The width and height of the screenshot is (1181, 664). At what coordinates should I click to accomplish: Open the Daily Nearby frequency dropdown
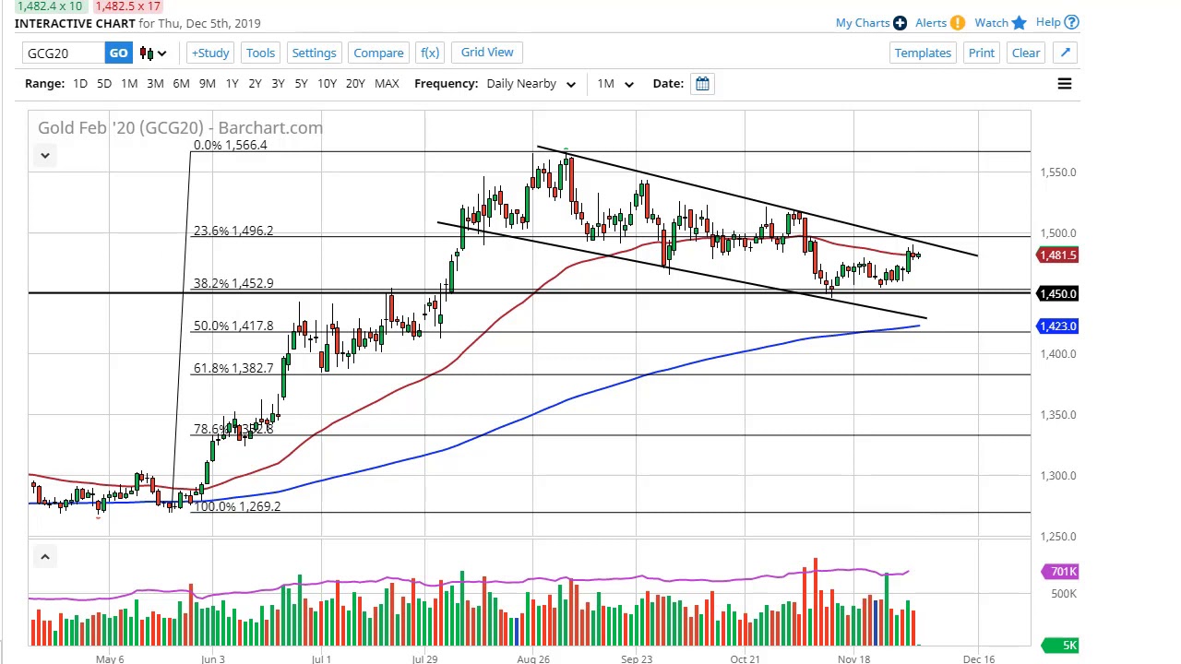click(x=531, y=84)
